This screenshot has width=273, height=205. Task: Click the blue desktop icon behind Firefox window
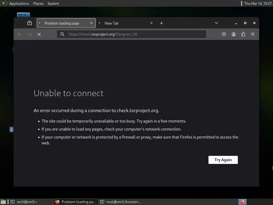point(23,15)
